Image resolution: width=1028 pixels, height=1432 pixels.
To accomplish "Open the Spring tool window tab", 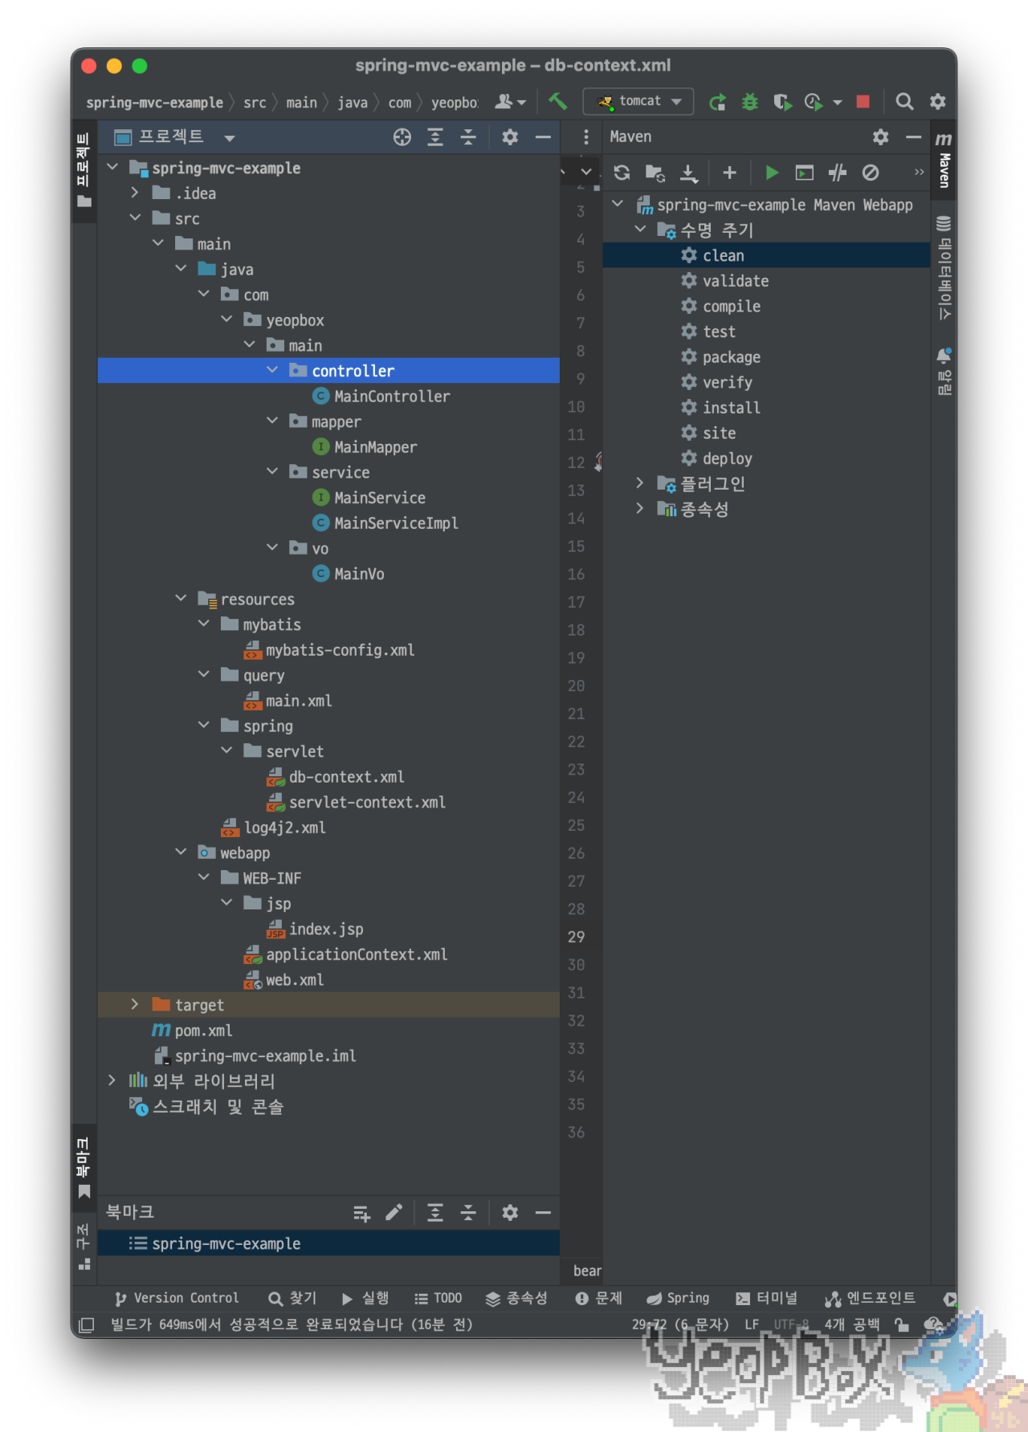I will [679, 1298].
